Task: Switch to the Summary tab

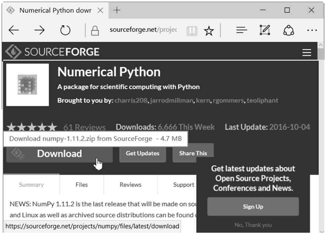Action: pos(31,185)
